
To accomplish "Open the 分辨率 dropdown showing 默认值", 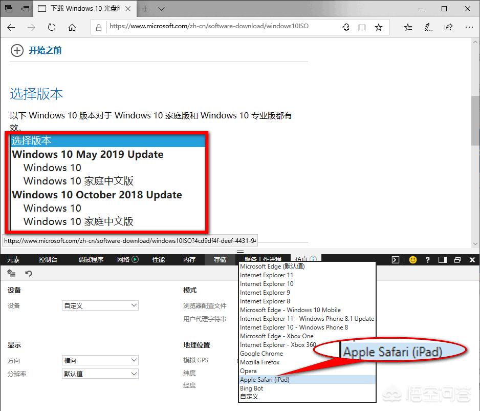I will click(100, 374).
